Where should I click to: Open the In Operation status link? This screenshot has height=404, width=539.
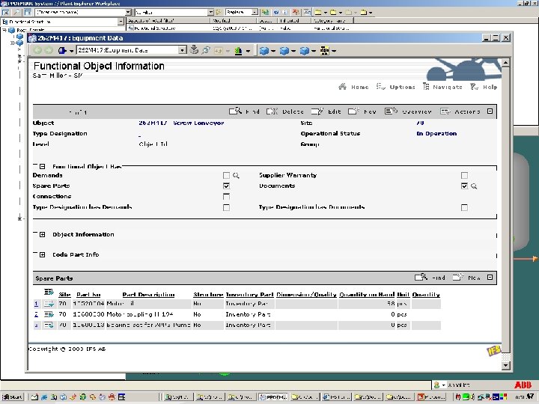tap(436, 134)
